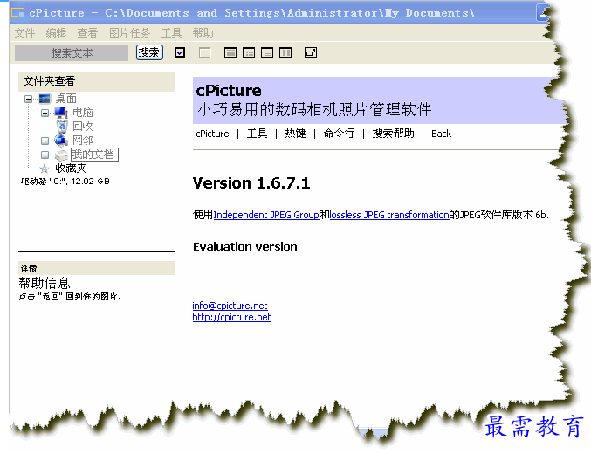Collapse the 桌面 tree node

pyautogui.click(x=28, y=100)
